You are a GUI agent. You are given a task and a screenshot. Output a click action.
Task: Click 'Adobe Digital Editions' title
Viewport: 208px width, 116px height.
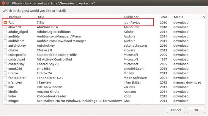(x=53, y=32)
